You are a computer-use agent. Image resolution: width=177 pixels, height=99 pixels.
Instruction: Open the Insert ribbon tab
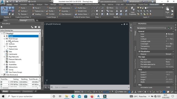coord(16,4)
